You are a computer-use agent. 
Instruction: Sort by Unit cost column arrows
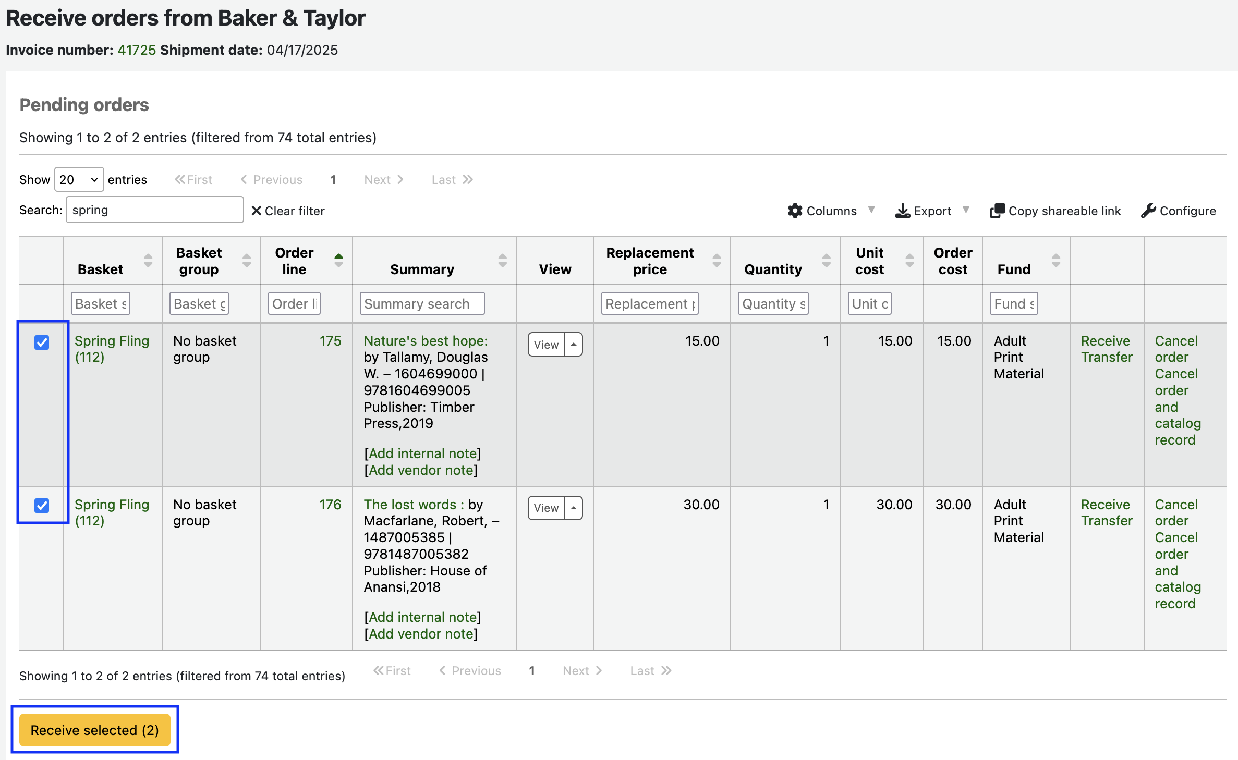click(x=909, y=261)
